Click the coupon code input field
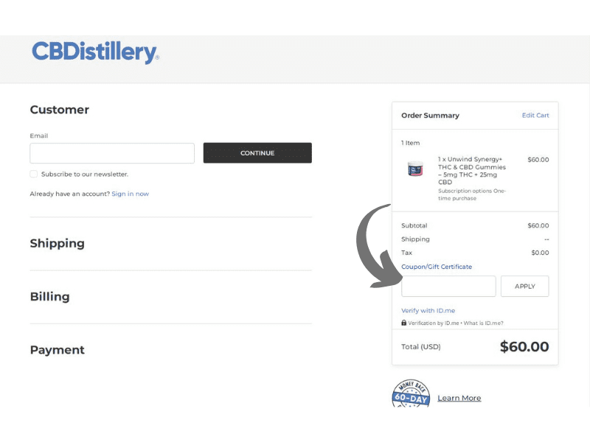Image resolution: width=590 pixels, height=442 pixels. [x=448, y=287]
